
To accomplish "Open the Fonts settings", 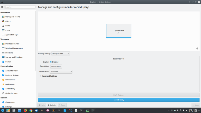I will point(8,26).
